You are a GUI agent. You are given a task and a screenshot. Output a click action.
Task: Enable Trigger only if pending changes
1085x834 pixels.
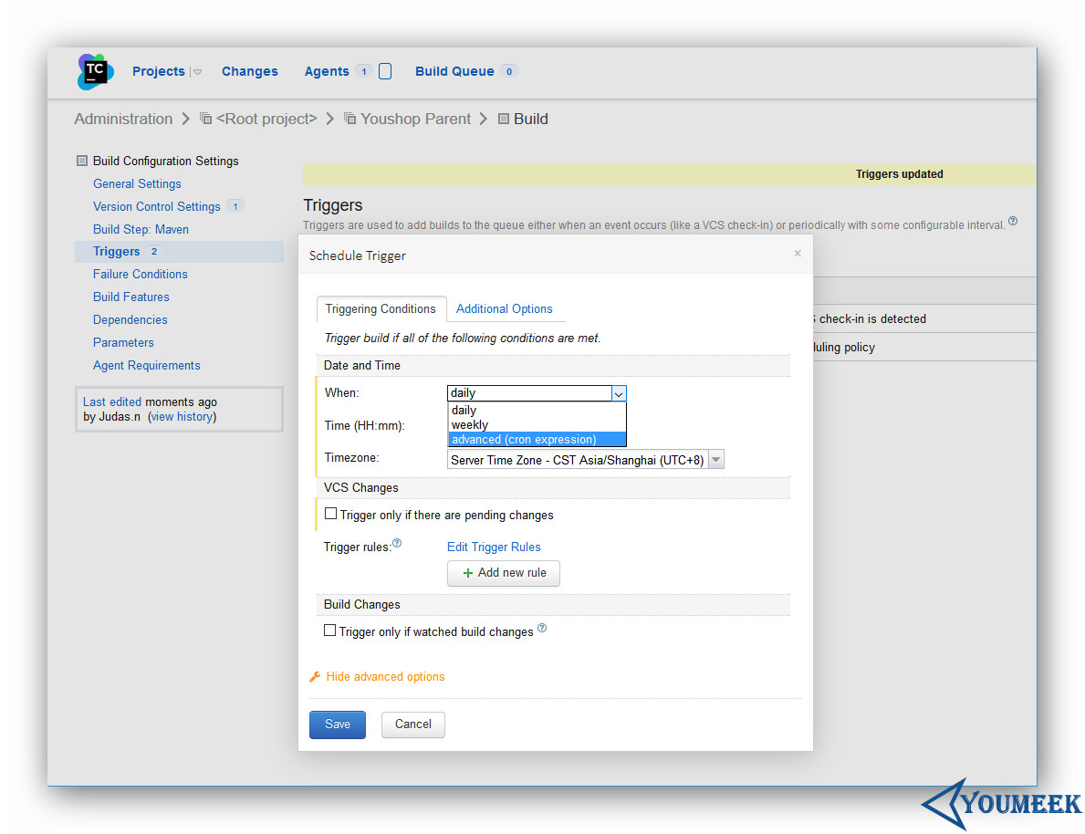coord(330,514)
